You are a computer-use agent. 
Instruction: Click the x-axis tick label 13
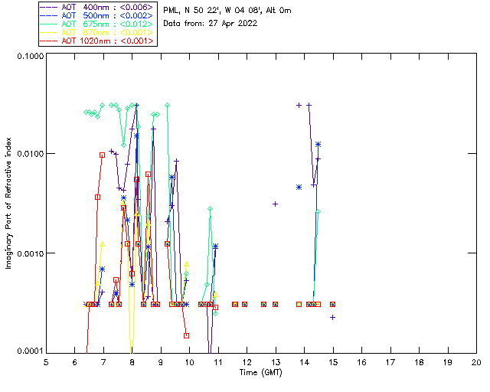[276, 362]
